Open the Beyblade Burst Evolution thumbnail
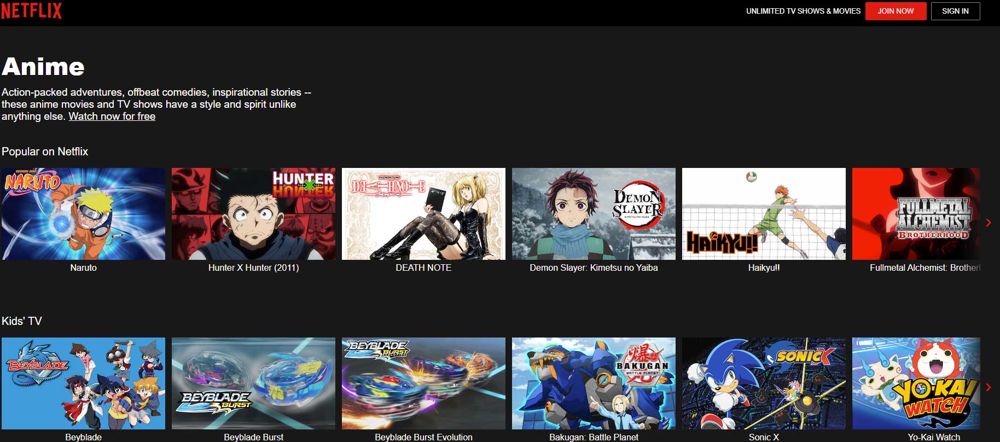 click(x=423, y=383)
